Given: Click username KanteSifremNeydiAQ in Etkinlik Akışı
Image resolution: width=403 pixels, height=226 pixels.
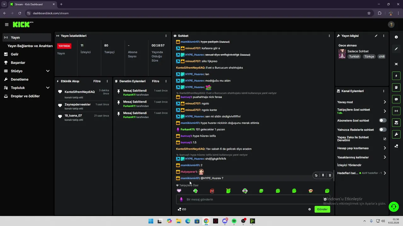Looking at the screenshot, I should tap(80, 92).
